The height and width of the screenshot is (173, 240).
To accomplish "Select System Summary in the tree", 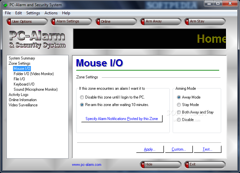I will [22, 58].
